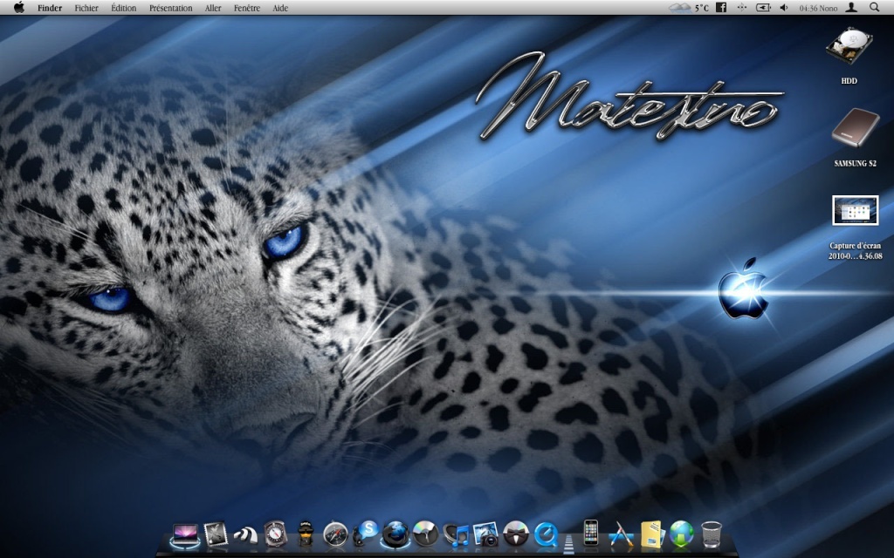
Task: Click the 5°C temperature reading
Action: coord(702,8)
